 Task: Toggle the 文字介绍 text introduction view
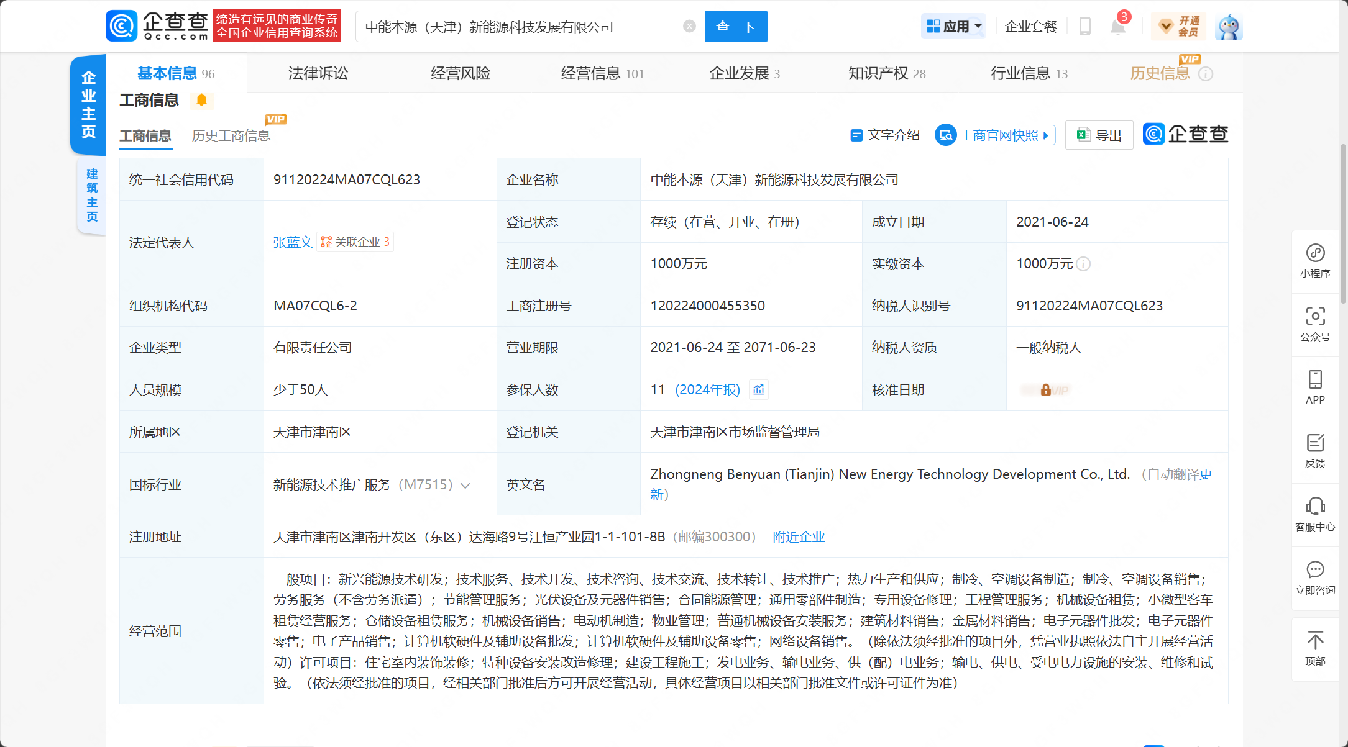click(885, 135)
